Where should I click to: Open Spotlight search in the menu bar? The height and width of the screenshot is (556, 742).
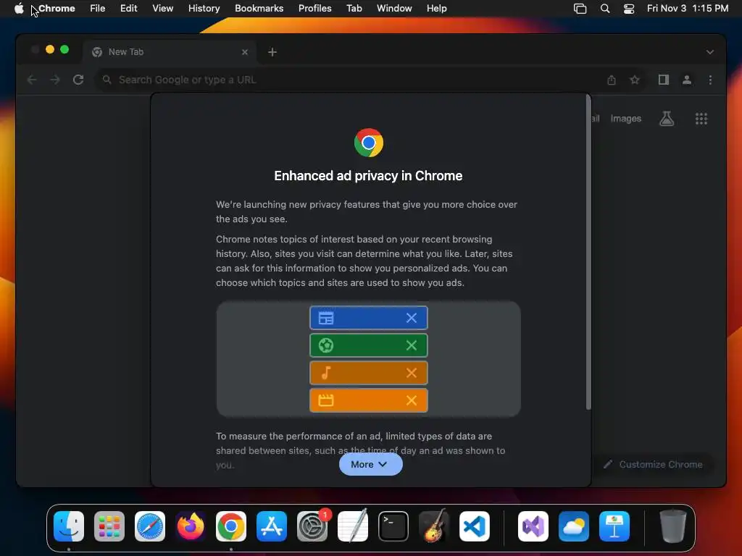[x=605, y=9]
